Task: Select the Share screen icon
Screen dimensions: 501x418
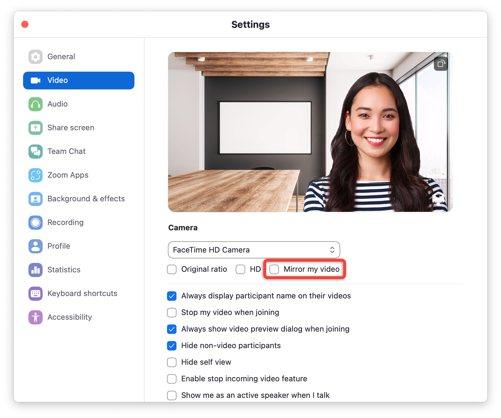Action: click(x=36, y=128)
